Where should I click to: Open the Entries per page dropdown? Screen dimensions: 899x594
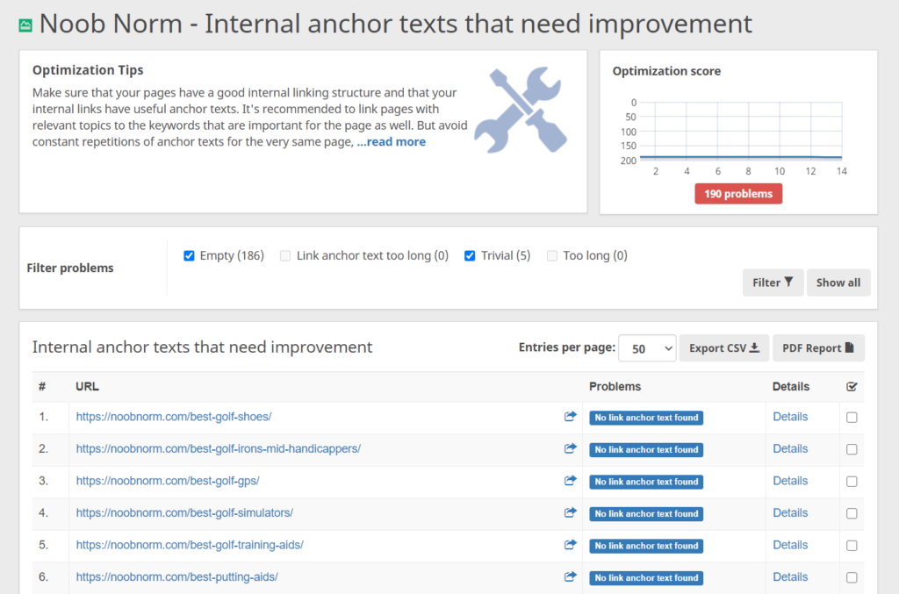647,348
